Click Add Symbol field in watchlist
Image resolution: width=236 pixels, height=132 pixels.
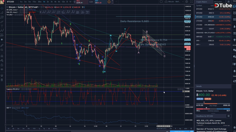[218, 1]
